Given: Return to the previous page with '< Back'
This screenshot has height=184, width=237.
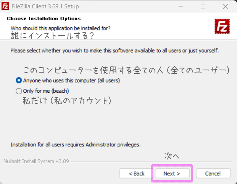Looking at the screenshot, I should click(x=137, y=173).
